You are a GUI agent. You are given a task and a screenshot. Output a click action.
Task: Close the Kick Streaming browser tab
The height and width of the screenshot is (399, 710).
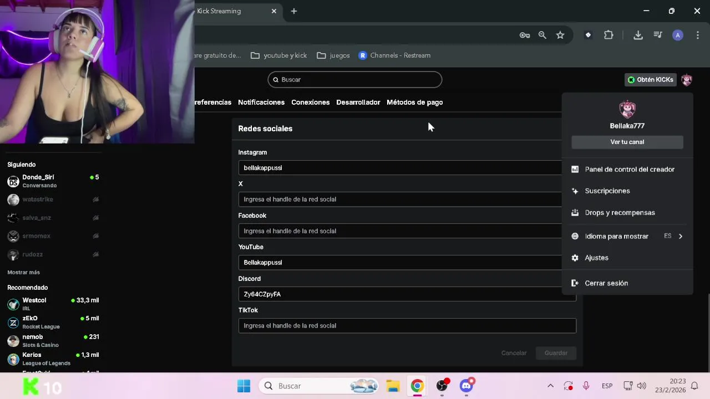click(x=274, y=11)
